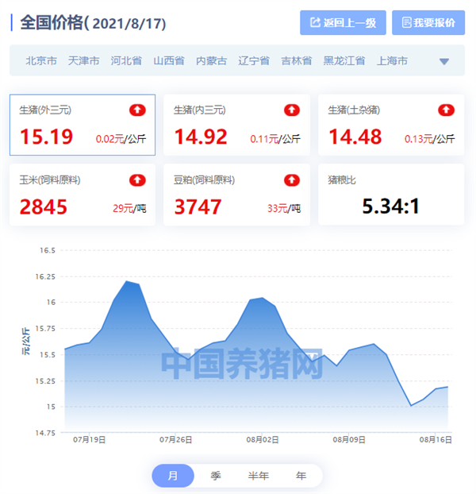The height and width of the screenshot is (494, 476).
Task: Click the 07月19日 axis label
Action: (89, 440)
